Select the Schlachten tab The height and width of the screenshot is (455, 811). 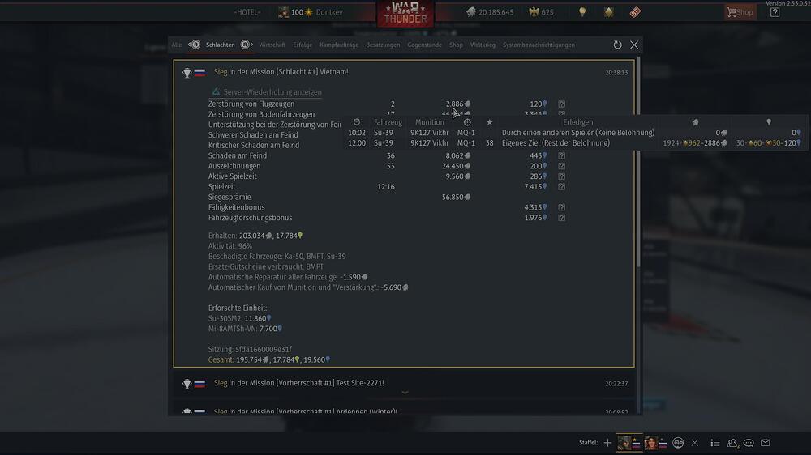click(221, 45)
